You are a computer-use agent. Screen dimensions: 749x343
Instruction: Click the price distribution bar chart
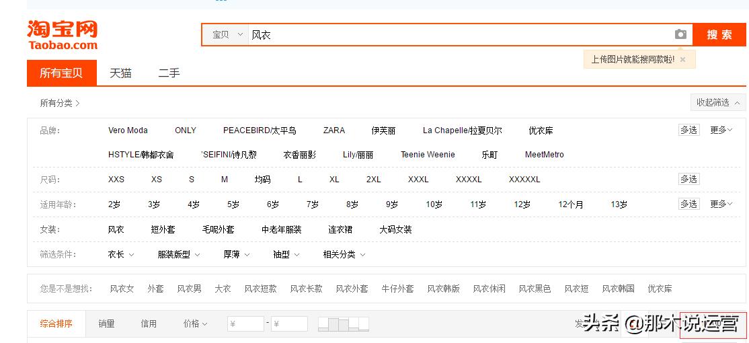[344, 324]
